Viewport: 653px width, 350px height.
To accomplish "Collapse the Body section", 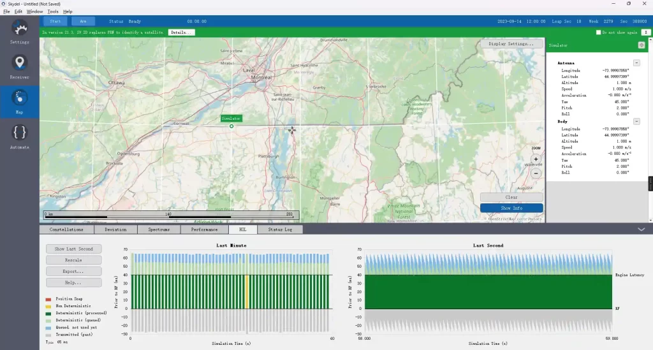I will click(636, 121).
